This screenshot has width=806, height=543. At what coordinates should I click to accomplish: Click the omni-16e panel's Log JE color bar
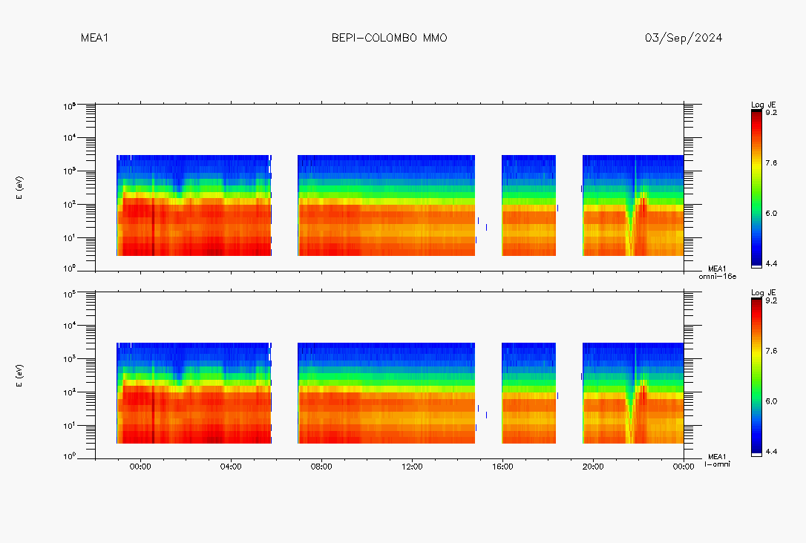tap(756, 188)
